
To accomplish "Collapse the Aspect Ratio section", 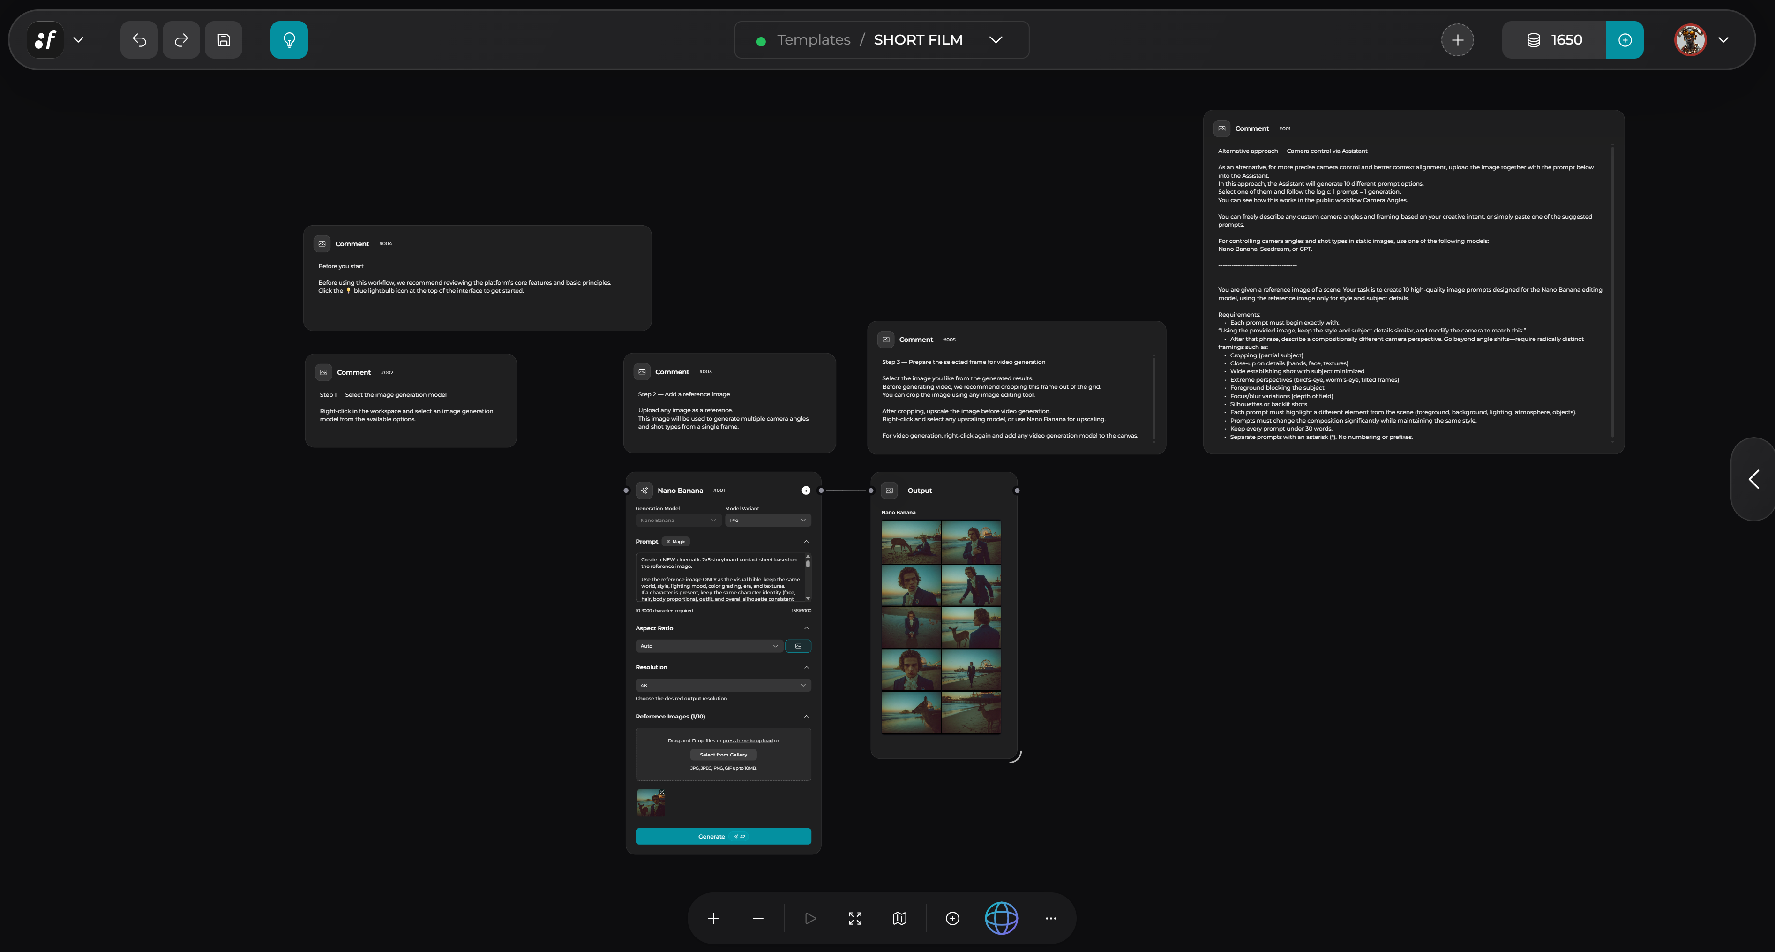I will [806, 628].
